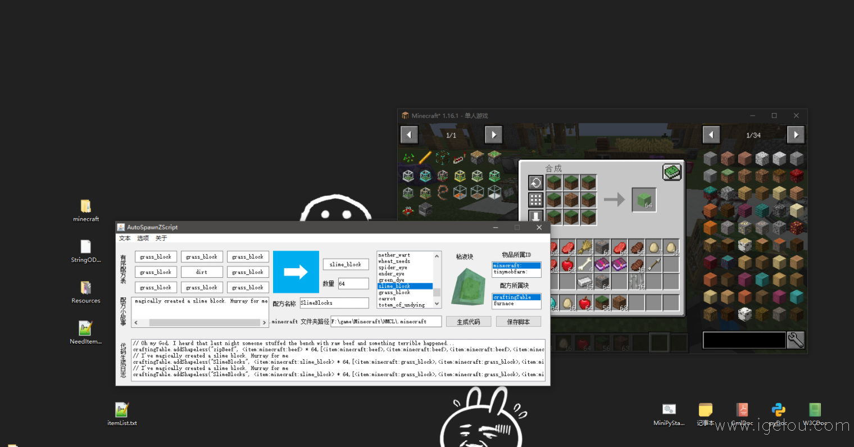Open the Resources desktop icon
Viewport: 854px width, 447px height.
86,292
